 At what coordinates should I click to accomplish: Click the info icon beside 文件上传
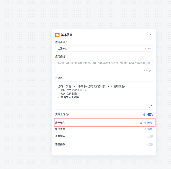(67, 114)
